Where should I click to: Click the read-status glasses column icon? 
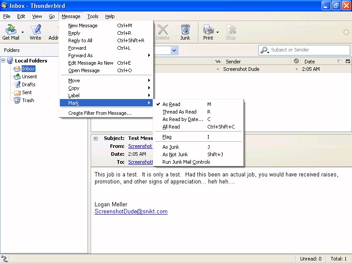pyautogui.click(x=217, y=61)
